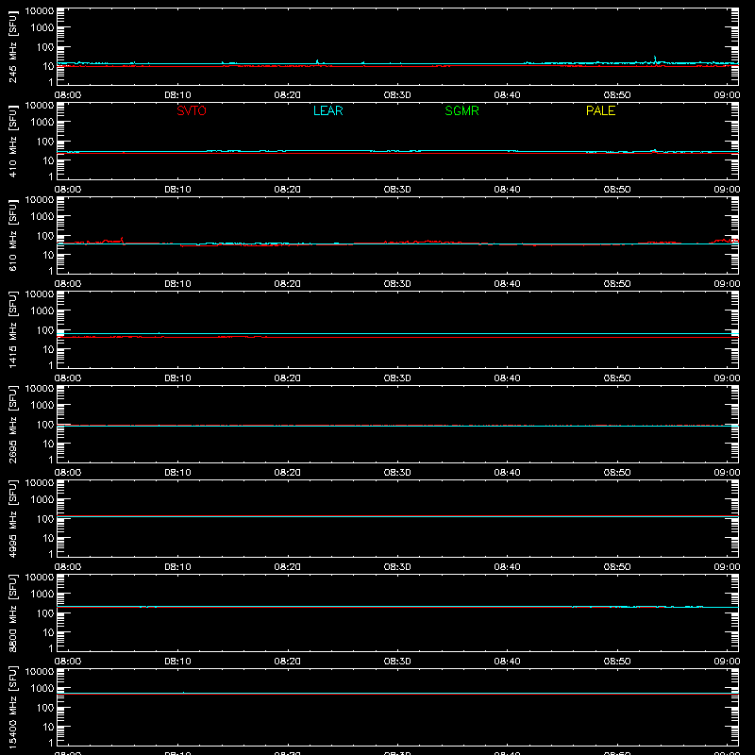Select the 4995 MHz [SFU] axis label
The image size is (755, 755).
pyautogui.click(x=12, y=518)
